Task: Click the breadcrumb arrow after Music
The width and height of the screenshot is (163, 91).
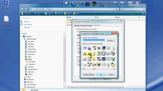Action: (53, 9)
